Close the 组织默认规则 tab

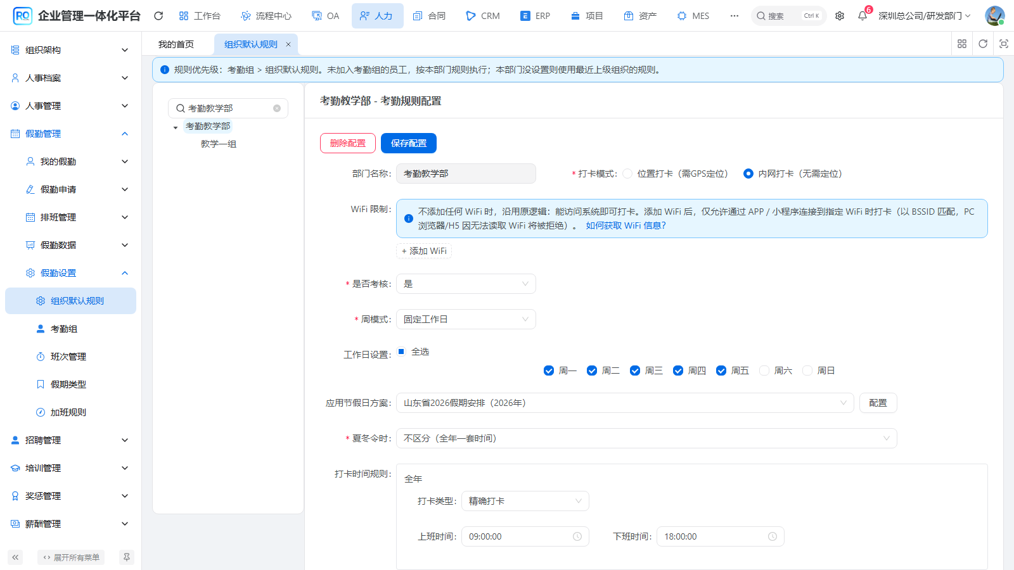pyautogui.click(x=288, y=44)
